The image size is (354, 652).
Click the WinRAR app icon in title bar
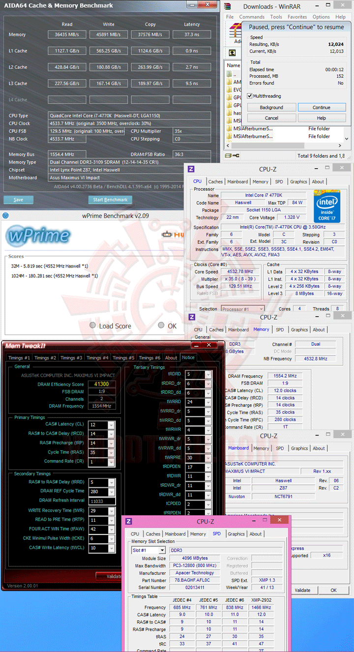(228, 6)
